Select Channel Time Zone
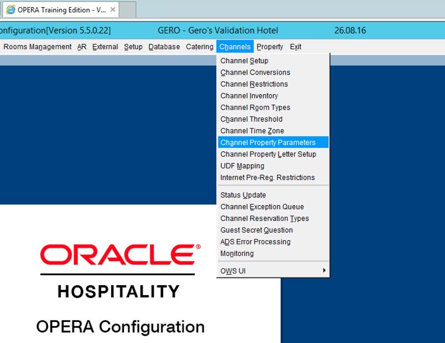Screen dimensions: 445x343 click(x=273, y=130)
